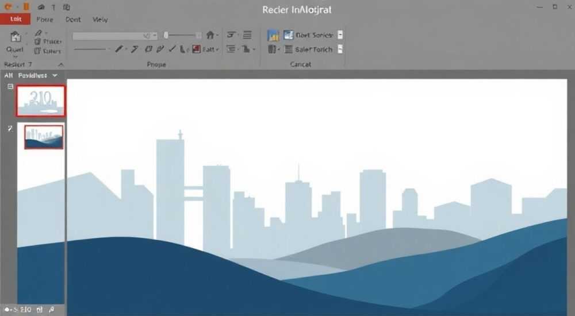Click the horizontal lines alignment icon
Image resolution: width=575 pixels, height=316 pixels.
coord(247,35)
